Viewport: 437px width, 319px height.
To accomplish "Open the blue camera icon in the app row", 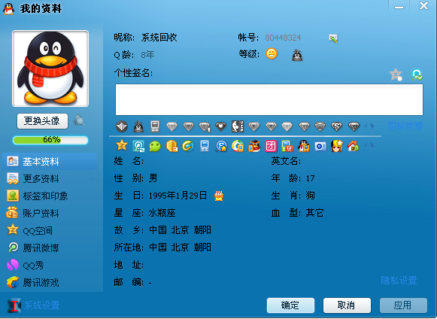I will click(x=320, y=146).
